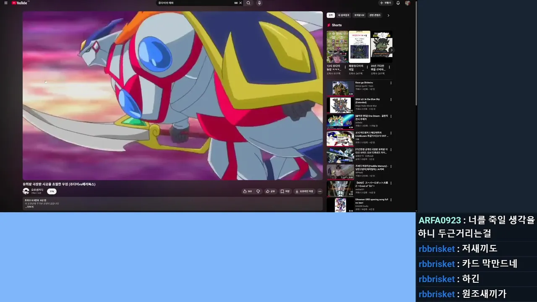Open the on-screen keyboard in search box
Image resolution: width=537 pixels, height=302 pixels.
pos(236,3)
